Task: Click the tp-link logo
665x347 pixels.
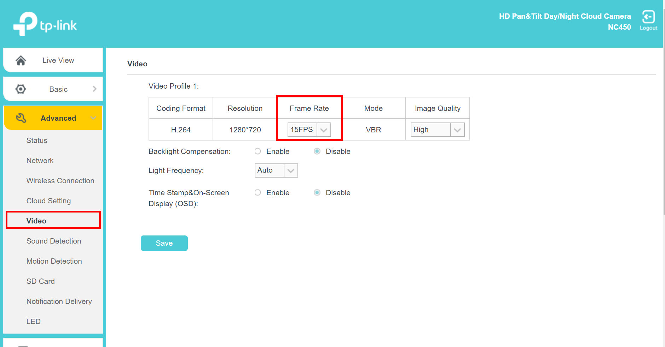Action: pyautogui.click(x=45, y=24)
